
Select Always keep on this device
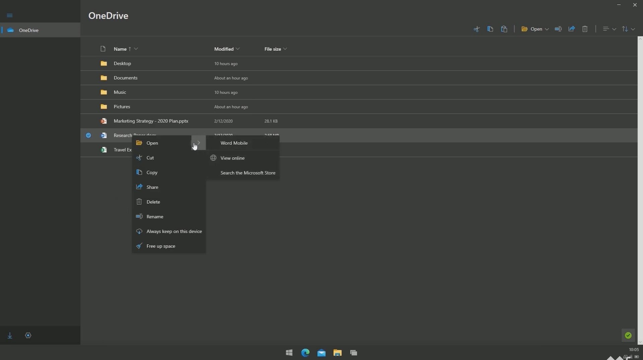pos(174,231)
